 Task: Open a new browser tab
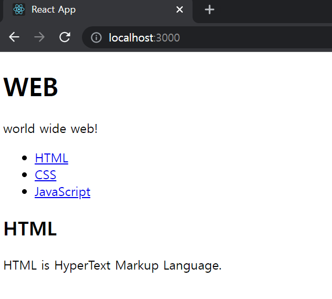tap(210, 9)
